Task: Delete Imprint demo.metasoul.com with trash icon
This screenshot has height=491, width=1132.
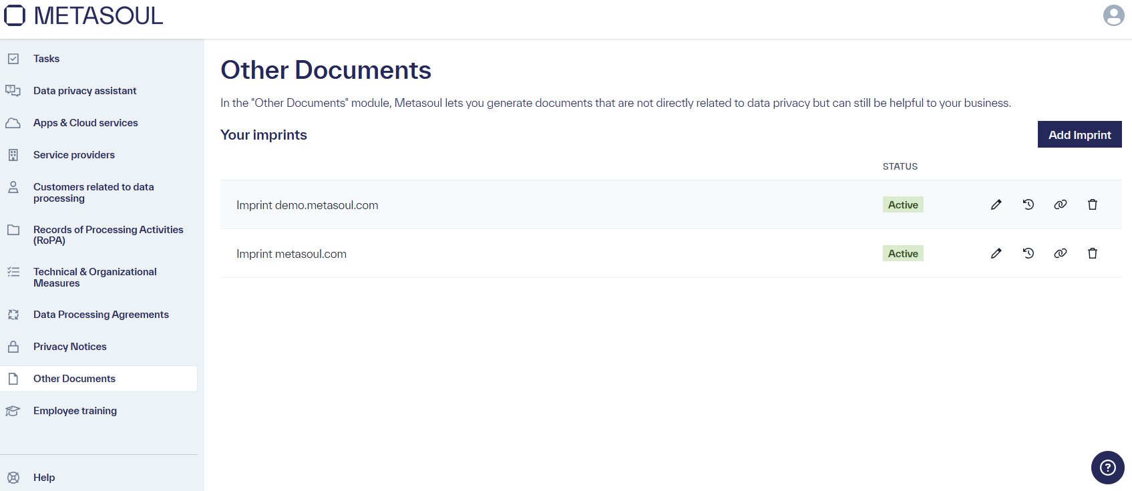Action: coord(1093,204)
